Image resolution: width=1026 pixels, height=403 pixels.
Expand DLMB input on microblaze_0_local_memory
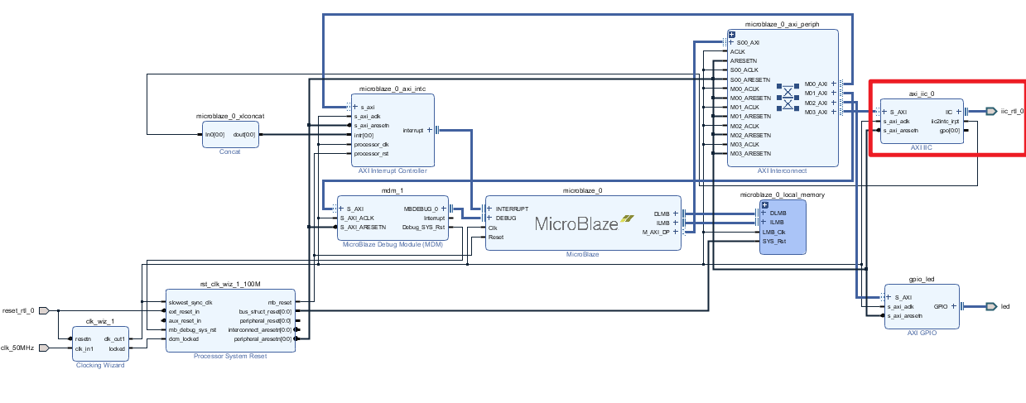tap(764, 213)
